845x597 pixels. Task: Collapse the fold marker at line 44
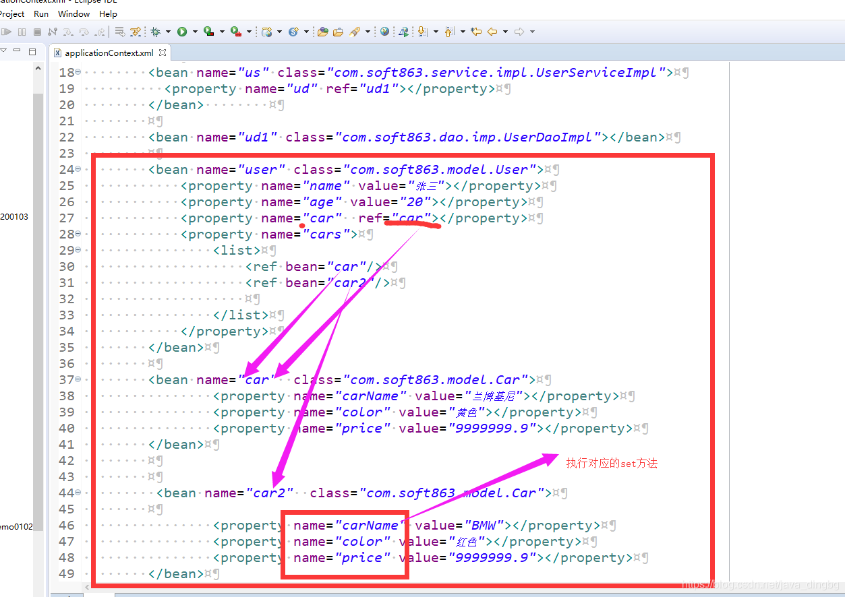click(x=78, y=493)
